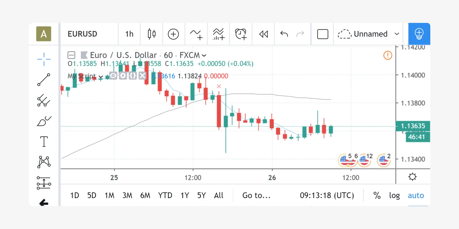Select the All date range
This screenshot has width=459, height=229.
pos(219,196)
